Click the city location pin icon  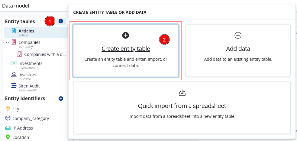pyautogui.click(x=8, y=109)
